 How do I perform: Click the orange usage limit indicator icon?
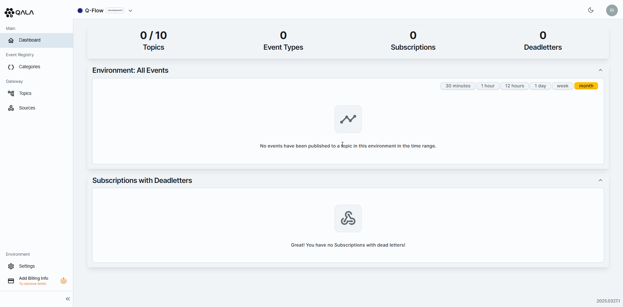[64, 281]
